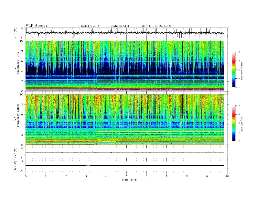
Task: Click the "ch.4(V)" axis label
Action: 16,166
